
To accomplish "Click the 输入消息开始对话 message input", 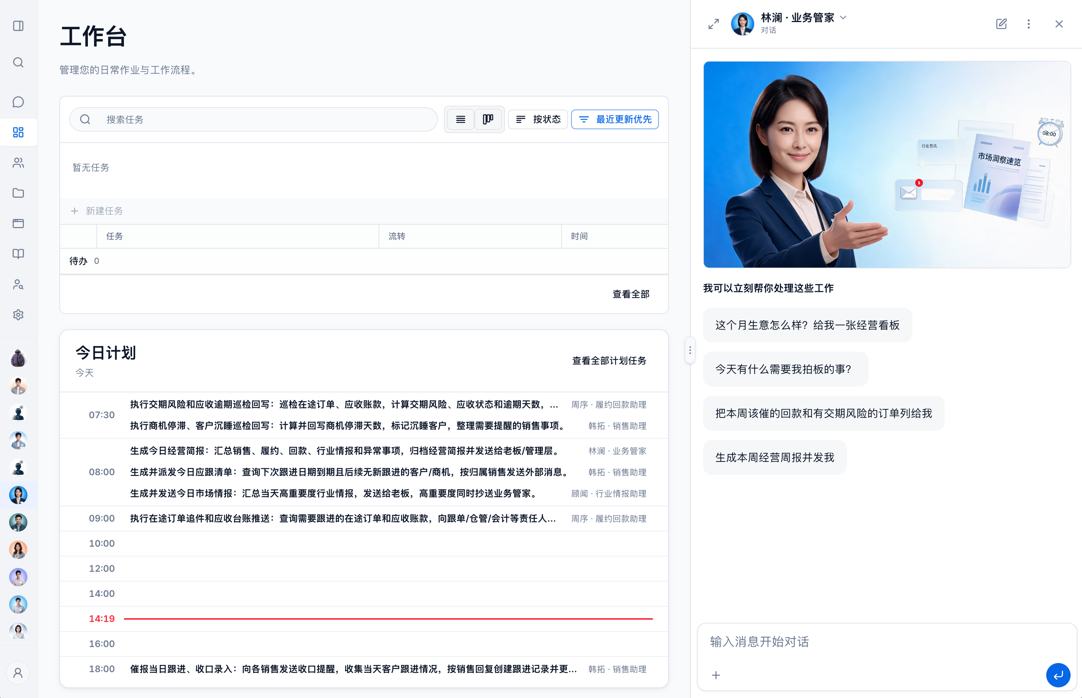I will [886, 642].
